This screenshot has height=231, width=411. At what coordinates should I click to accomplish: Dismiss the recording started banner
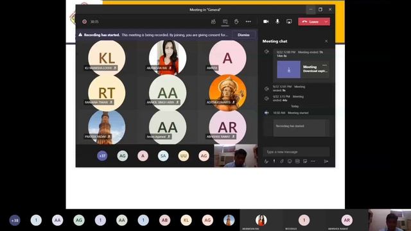(x=243, y=35)
